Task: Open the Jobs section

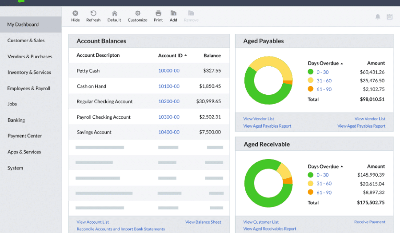Action: pyautogui.click(x=12, y=104)
